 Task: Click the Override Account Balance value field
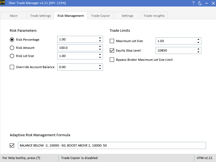pos(77,67)
